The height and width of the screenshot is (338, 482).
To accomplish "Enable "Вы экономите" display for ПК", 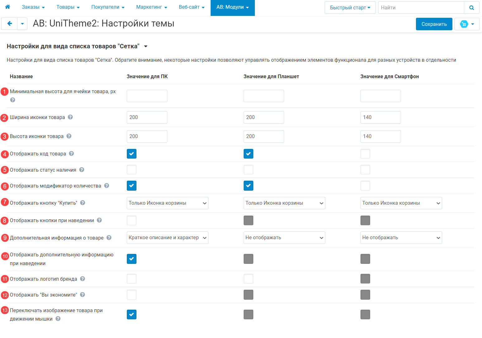I will pyautogui.click(x=131, y=295).
